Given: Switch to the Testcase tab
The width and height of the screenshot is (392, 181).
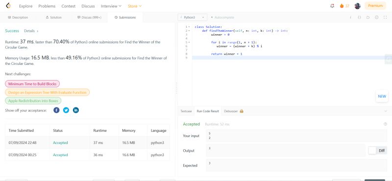Looking at the screenshot, I should pos(186,111).
